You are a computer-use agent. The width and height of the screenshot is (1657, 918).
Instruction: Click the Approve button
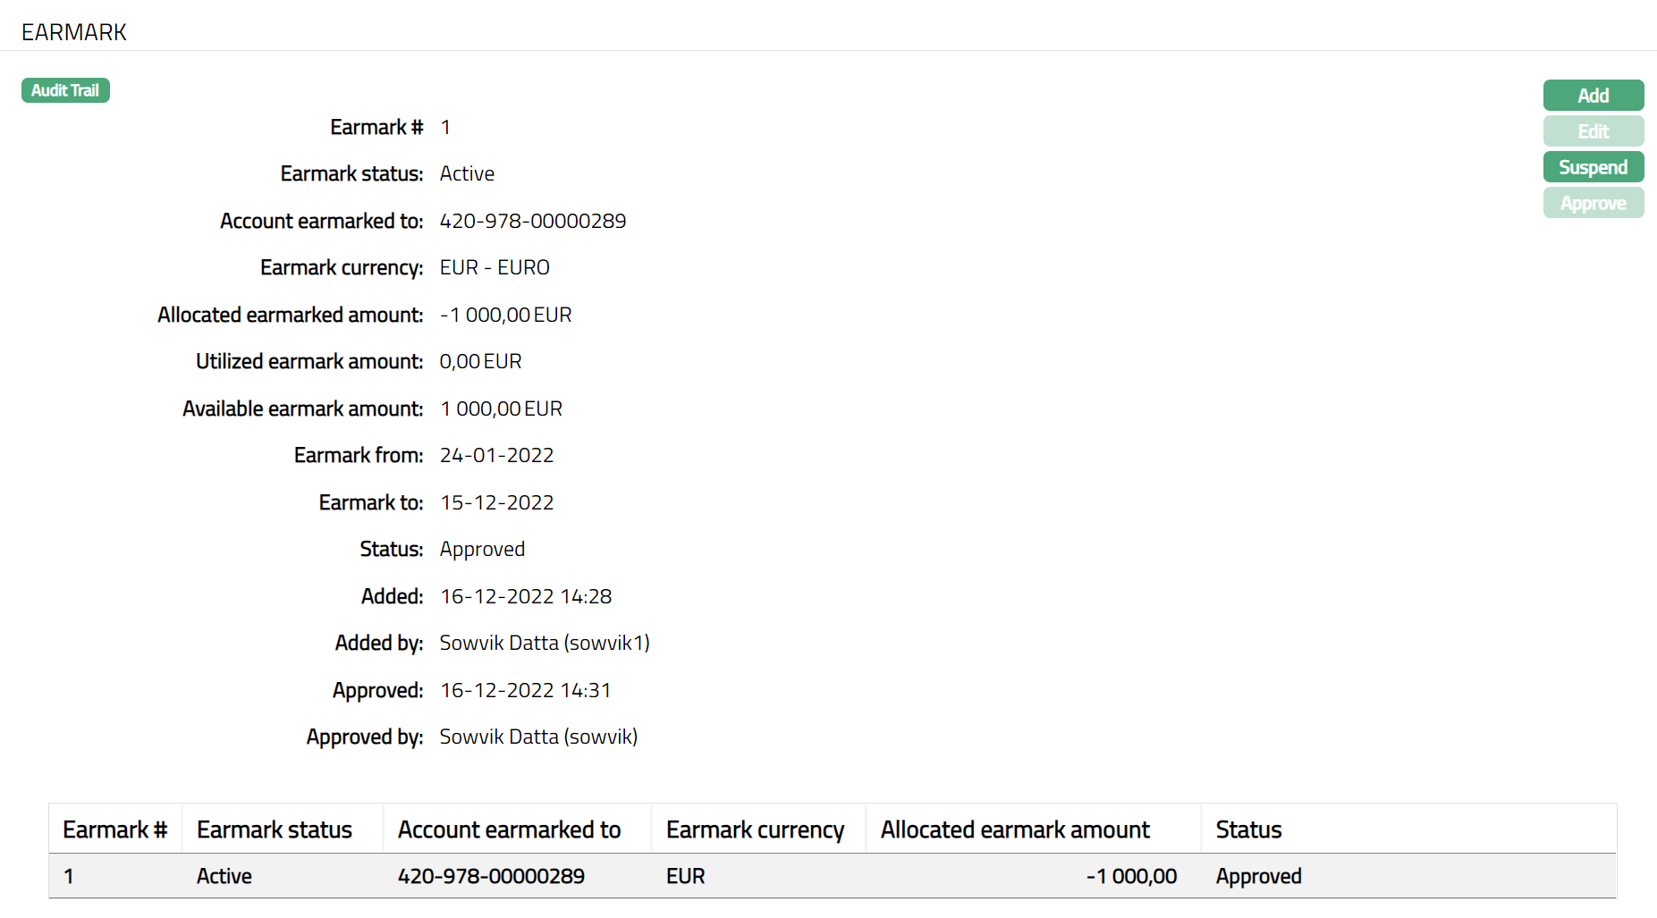pos(1593,203)
